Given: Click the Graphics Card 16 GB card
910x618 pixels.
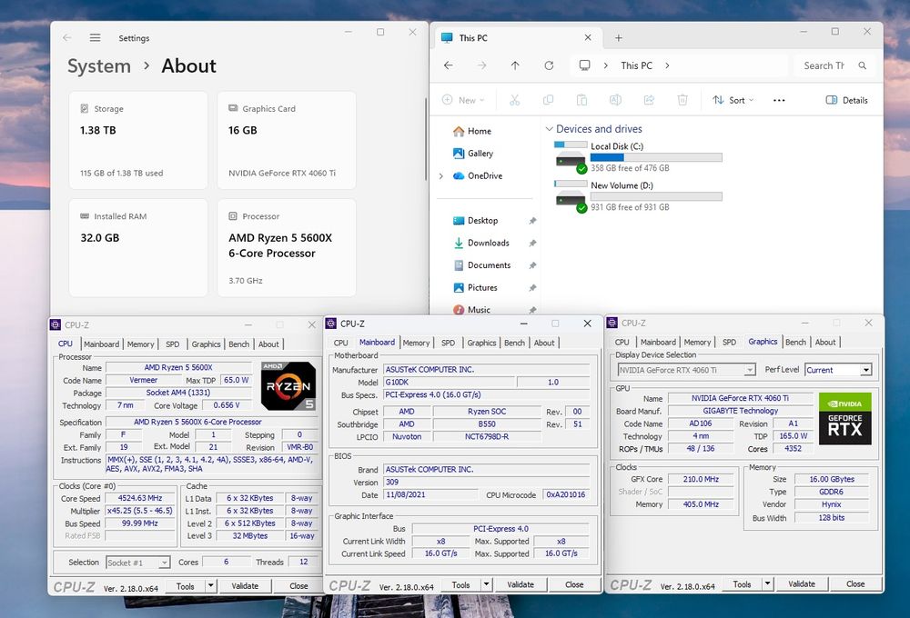Looking at the screenshot, I should (287, 140).
